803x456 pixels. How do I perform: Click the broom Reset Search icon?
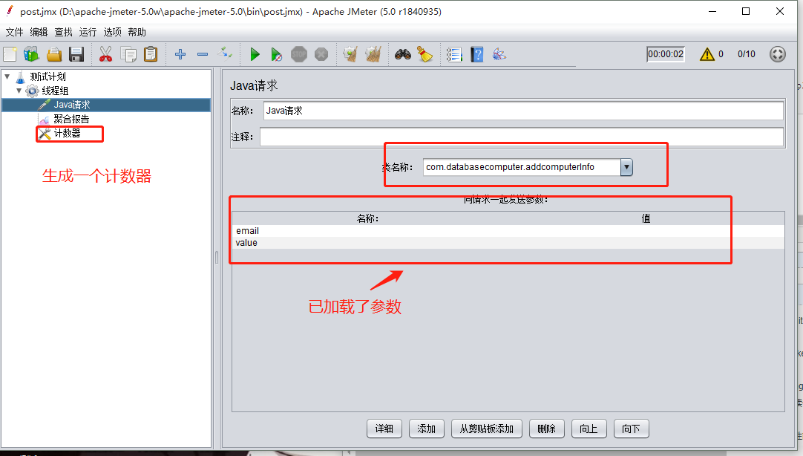click(x=425, y=54)
